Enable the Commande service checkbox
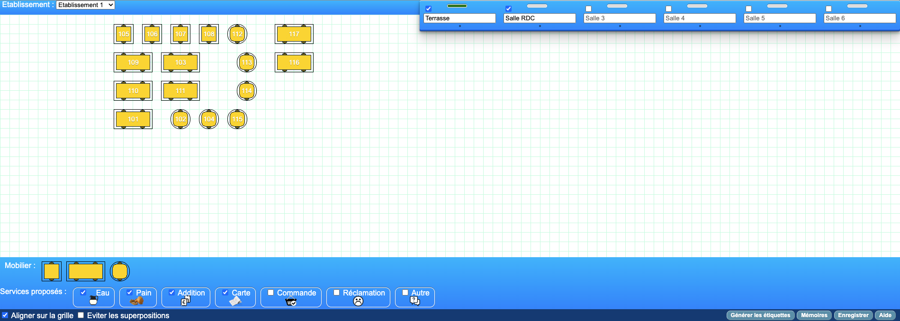The width and height of the screenshot is (900, 321). coord(271,293)
